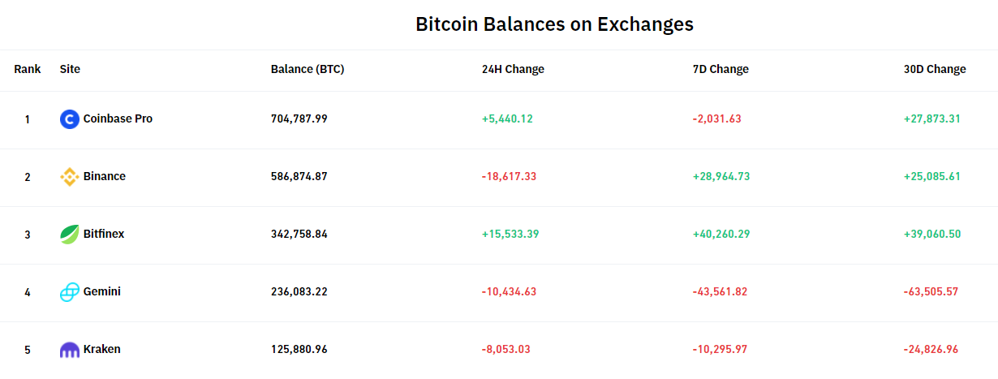Sort table by Balance (BTC) header

point(308,69)
